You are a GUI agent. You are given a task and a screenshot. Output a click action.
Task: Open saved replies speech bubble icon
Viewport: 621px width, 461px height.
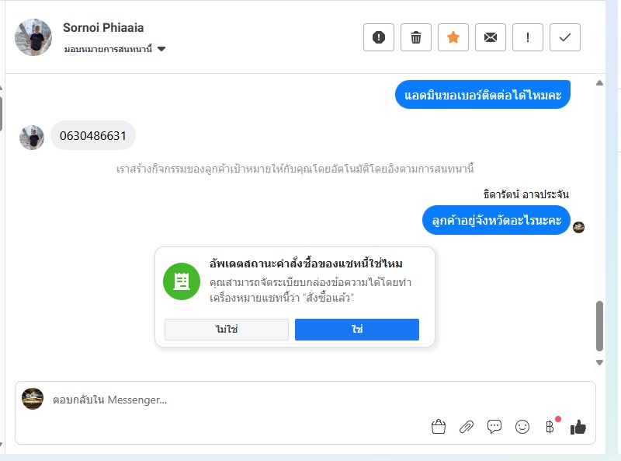[494, 427]
